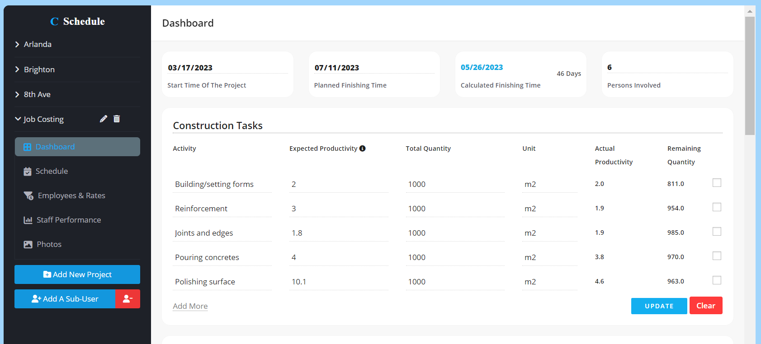Click the Staff Performance chart icon
Screen dimensions: 761x344
[x=28, y=220]
